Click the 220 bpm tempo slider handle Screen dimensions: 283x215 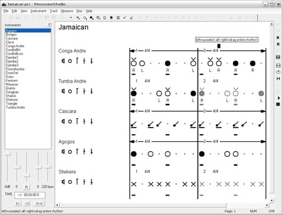click(48, 167)
